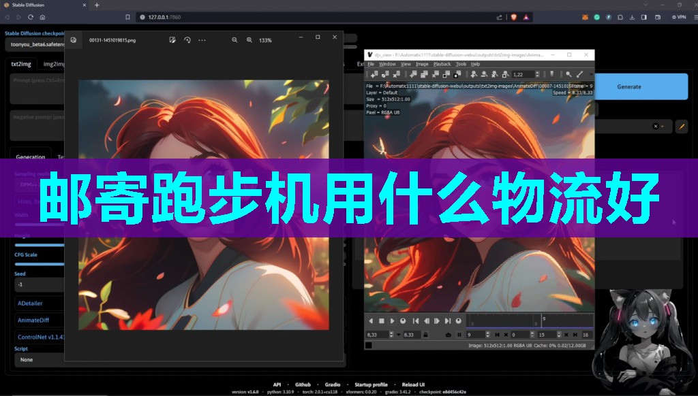Play reverse in djv_view
The width and height of the screenshot is (698, 396).
click(371, 321)
